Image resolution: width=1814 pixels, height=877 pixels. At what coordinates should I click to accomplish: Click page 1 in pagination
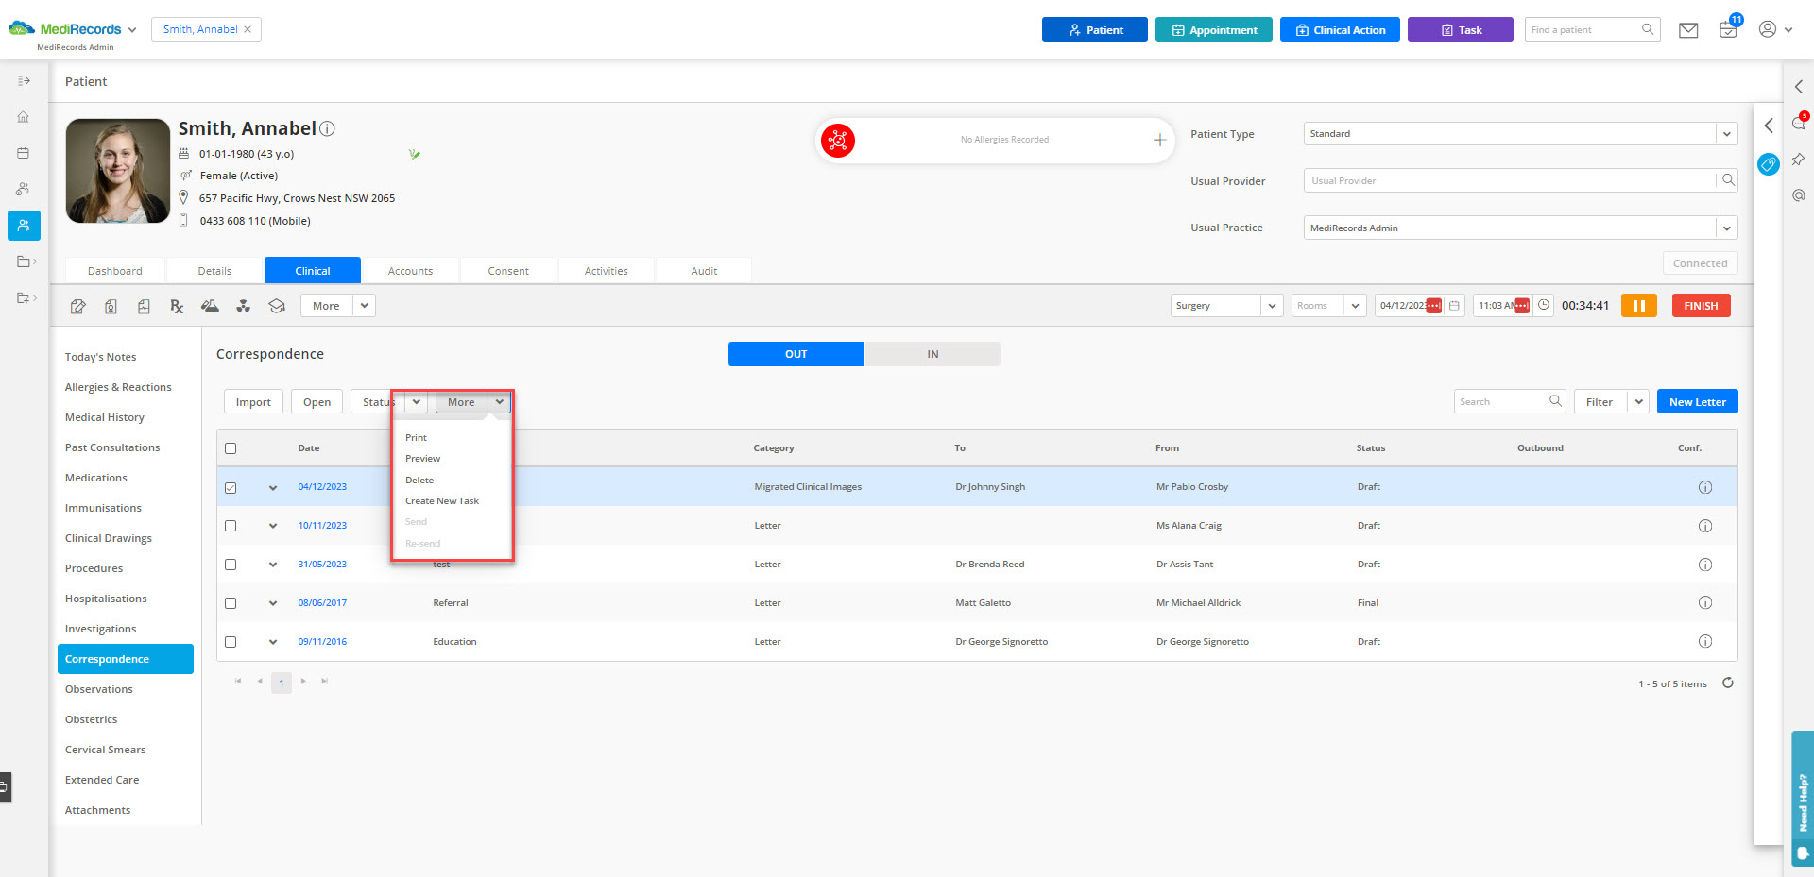282,683
